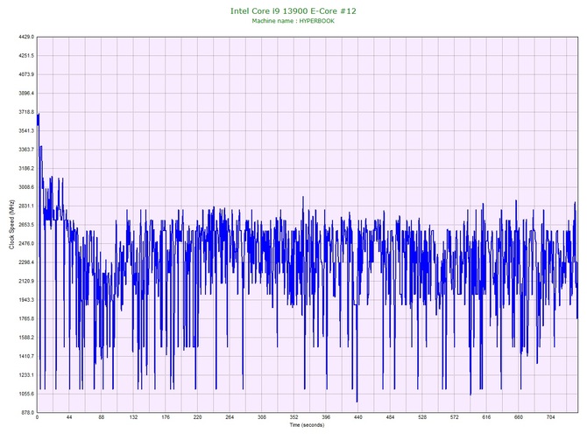
Task: Click the 3186.2 y-axis value
Action: (x=26, y=168)
